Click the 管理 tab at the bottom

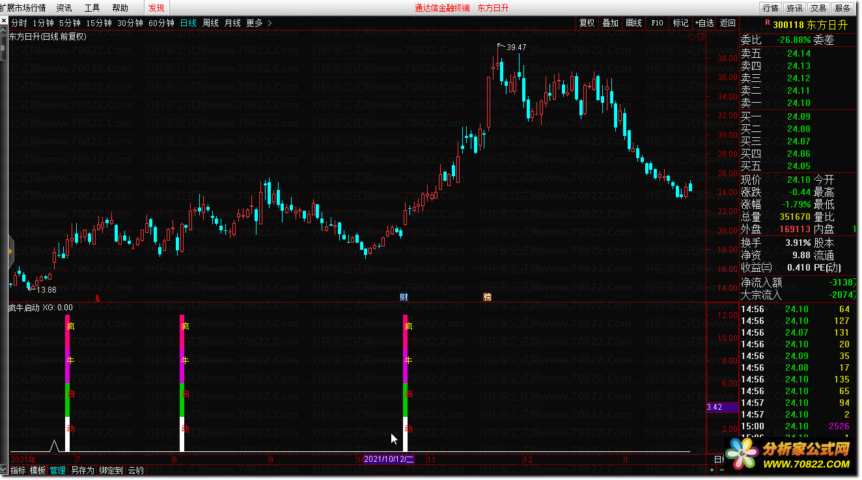pyautogui.click(x=58, y=470)
